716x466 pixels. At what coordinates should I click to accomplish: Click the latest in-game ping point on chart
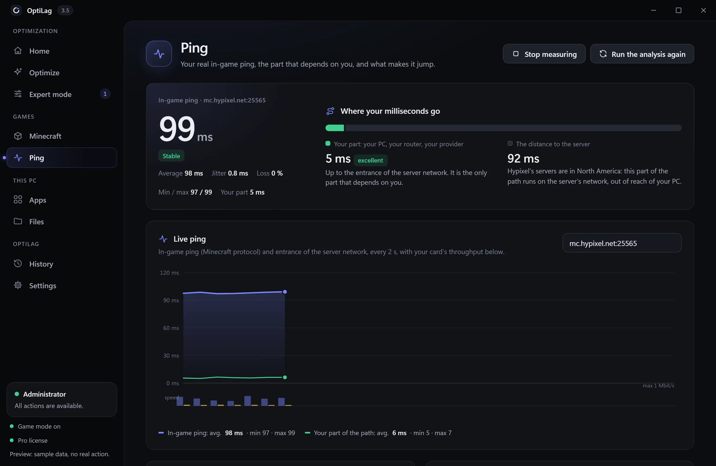285,292
